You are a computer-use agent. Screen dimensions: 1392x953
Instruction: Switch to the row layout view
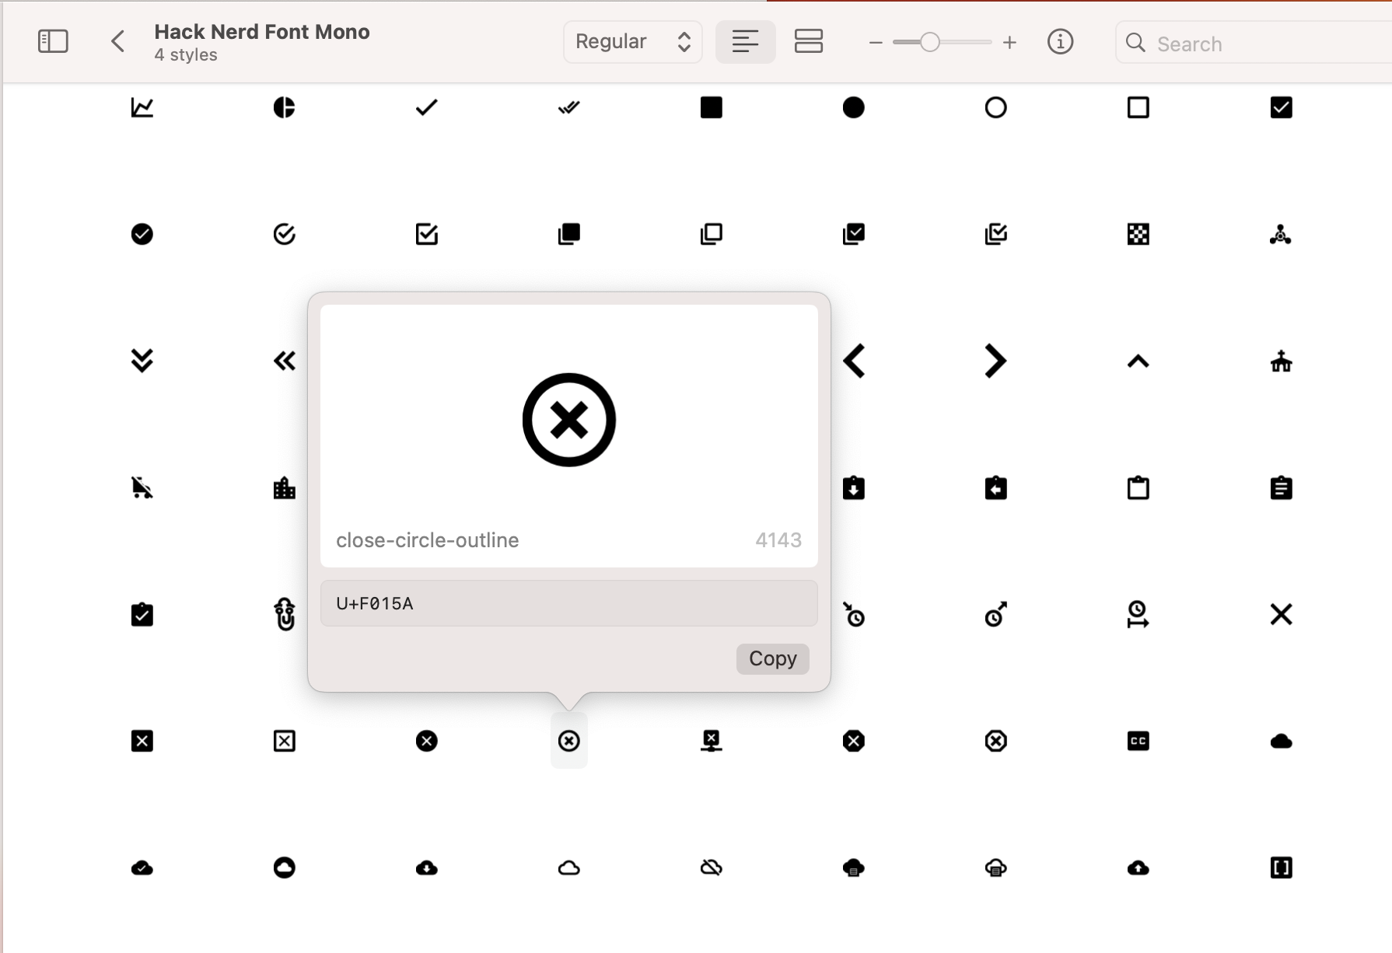tap(809, 41)
